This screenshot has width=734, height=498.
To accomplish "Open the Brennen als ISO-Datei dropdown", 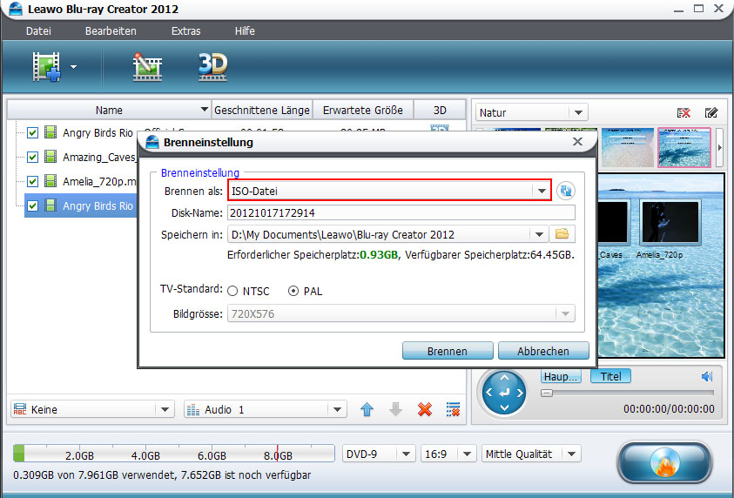I will coord(389,191).
